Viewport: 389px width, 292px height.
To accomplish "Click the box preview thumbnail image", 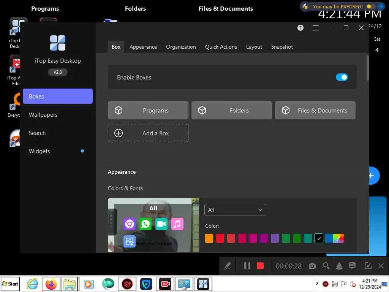I will click(x=153, y=225).
